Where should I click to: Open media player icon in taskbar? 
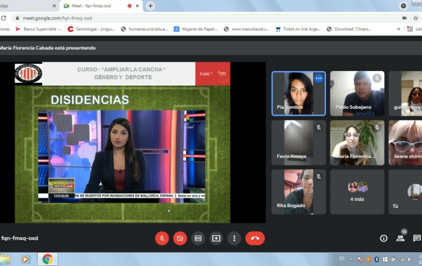click(25, 259)
